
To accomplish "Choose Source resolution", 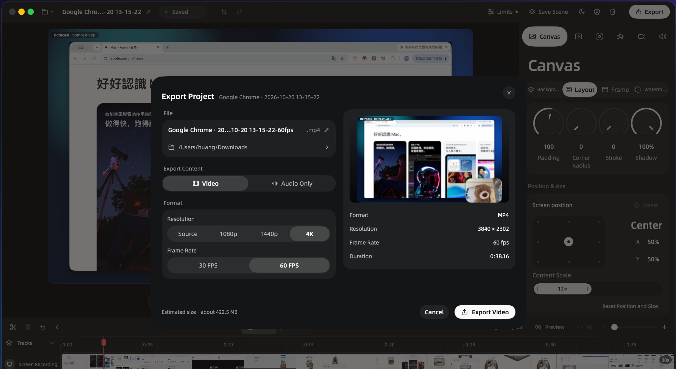I will (188, 234).
